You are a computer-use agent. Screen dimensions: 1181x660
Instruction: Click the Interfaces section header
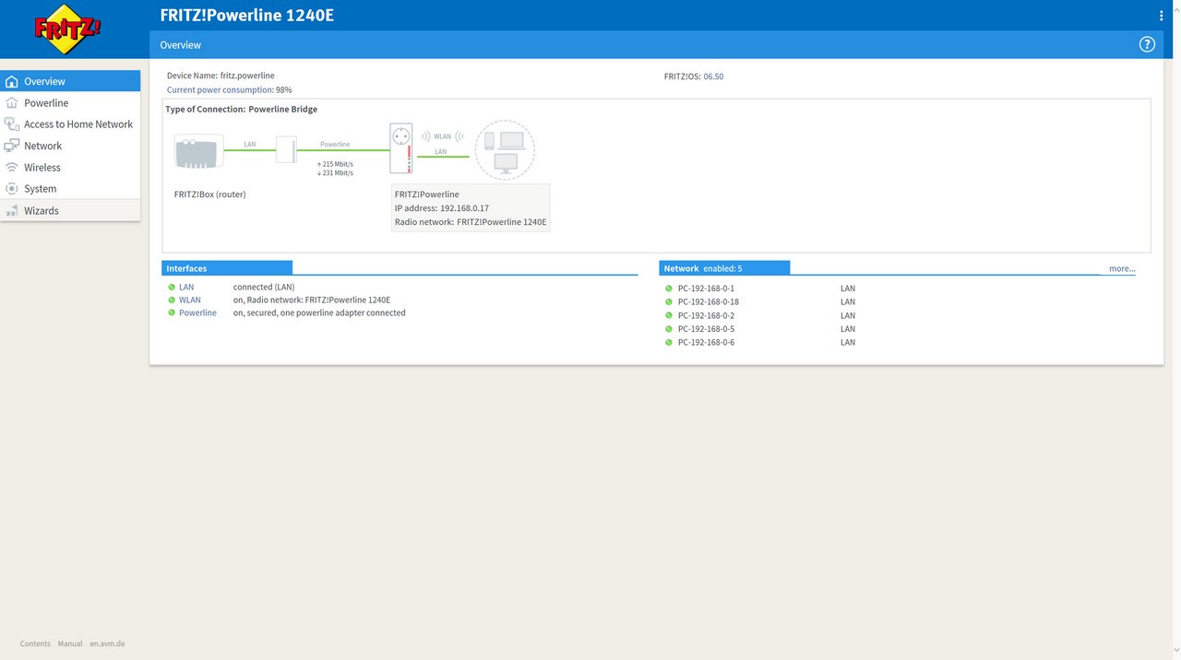(227, 268)
